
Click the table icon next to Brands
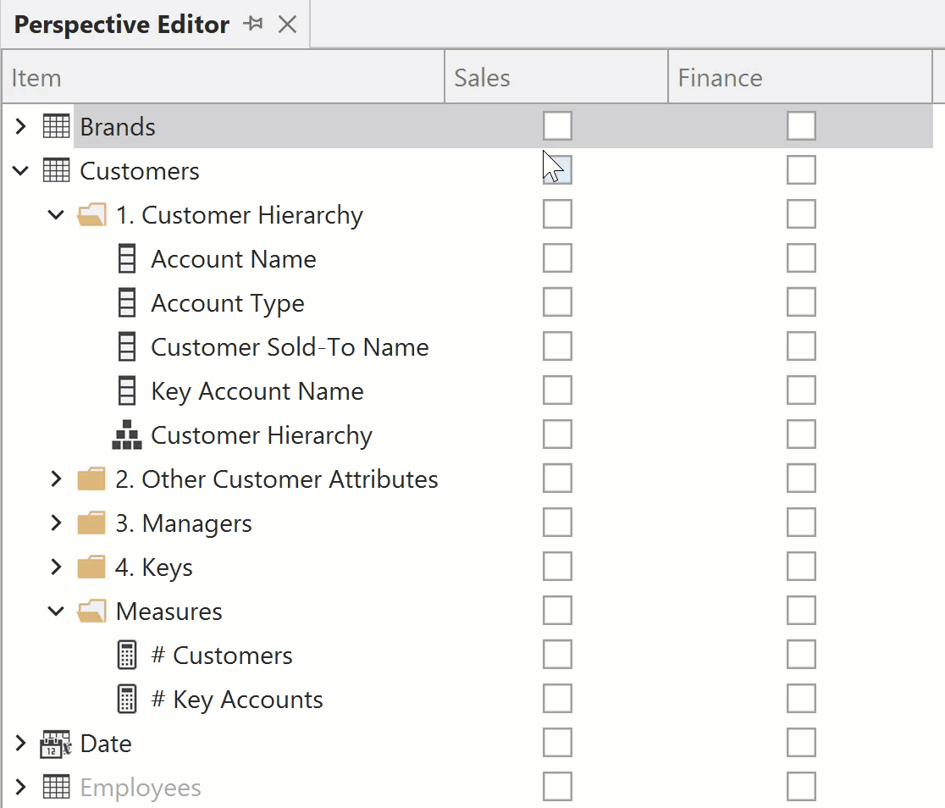pos(55,125)
